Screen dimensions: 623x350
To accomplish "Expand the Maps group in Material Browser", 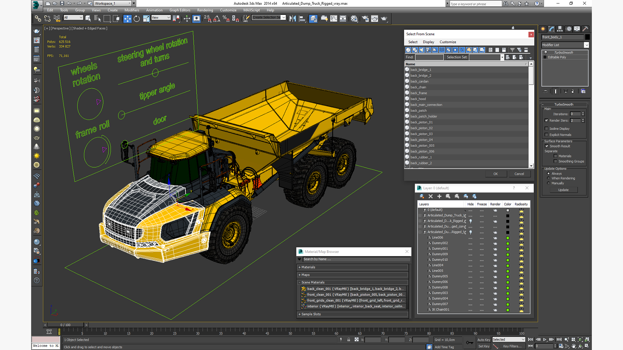I will 353,275.
